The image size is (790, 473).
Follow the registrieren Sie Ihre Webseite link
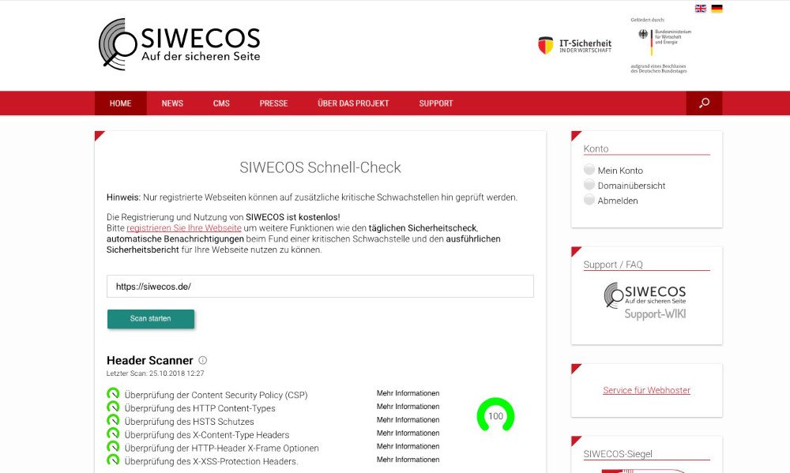(184, 227)
